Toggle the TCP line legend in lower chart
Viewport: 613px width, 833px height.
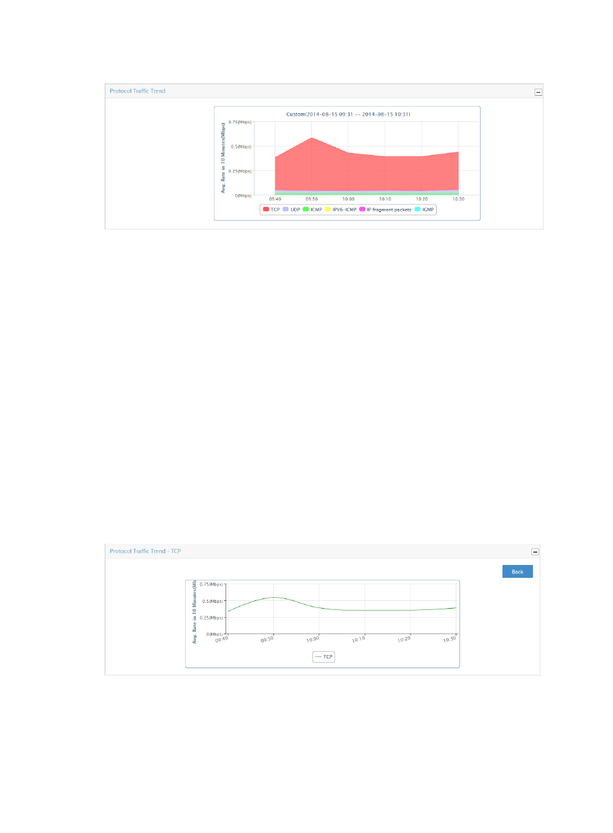click(324, 657)
